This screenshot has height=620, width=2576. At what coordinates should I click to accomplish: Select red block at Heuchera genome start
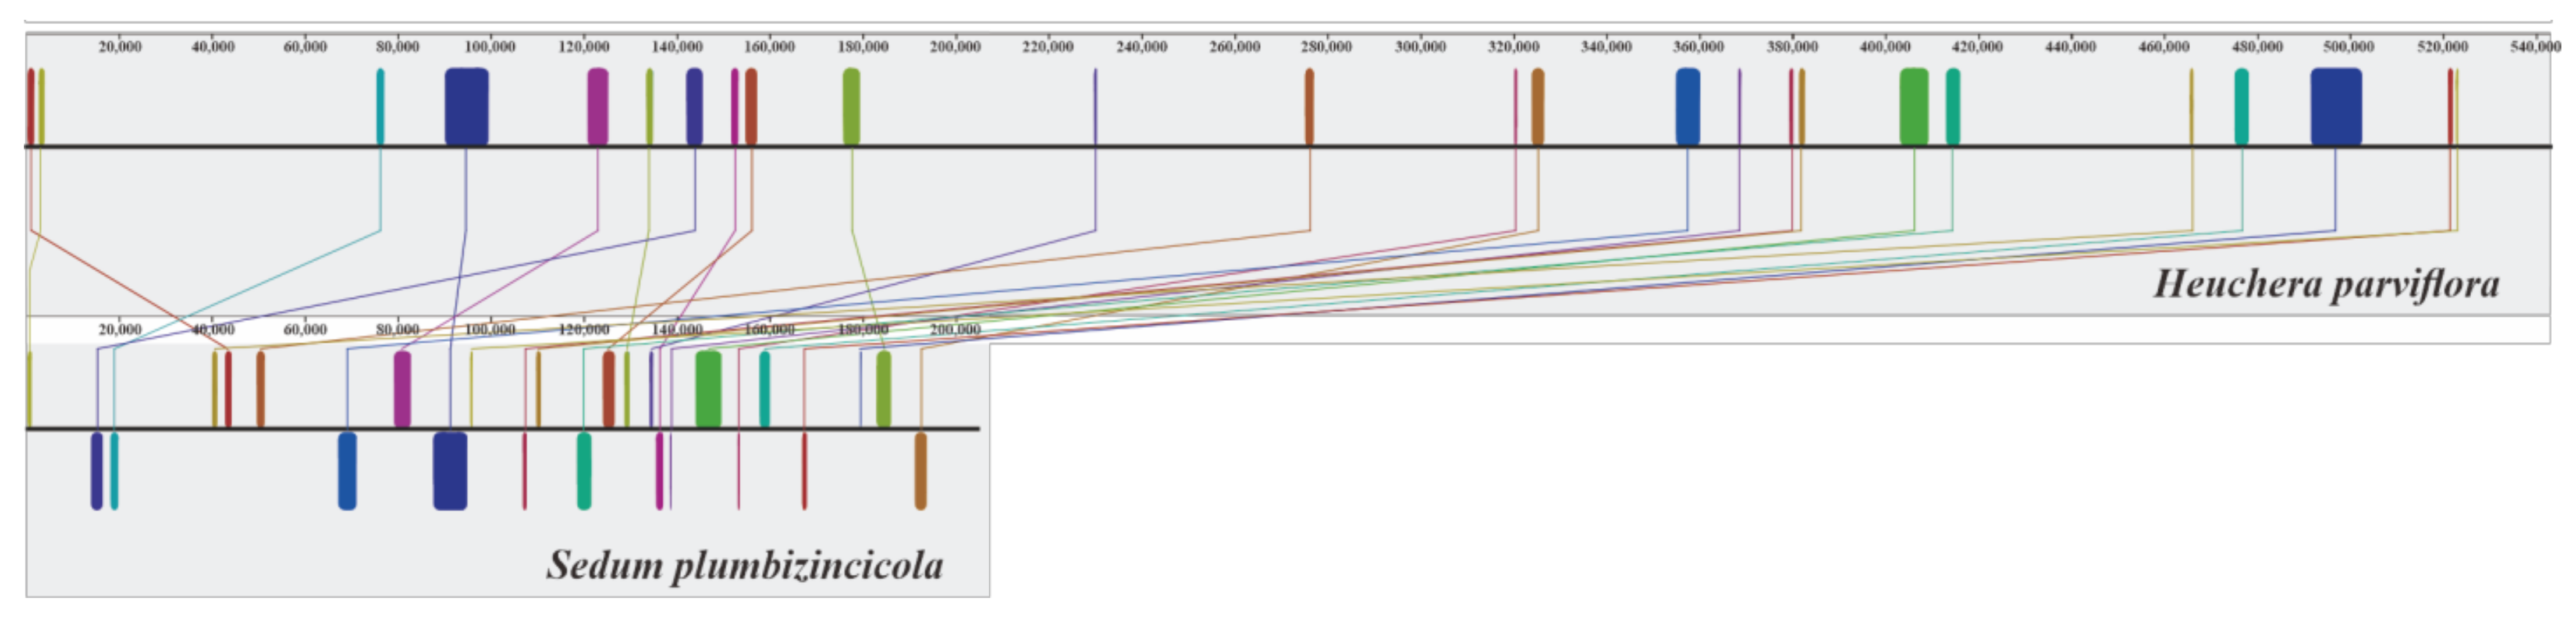31,107
